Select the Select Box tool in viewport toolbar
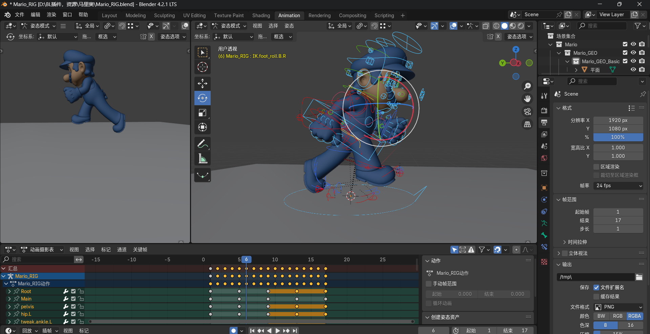This screenshot has width=650, height=334. tap(203, 52)
